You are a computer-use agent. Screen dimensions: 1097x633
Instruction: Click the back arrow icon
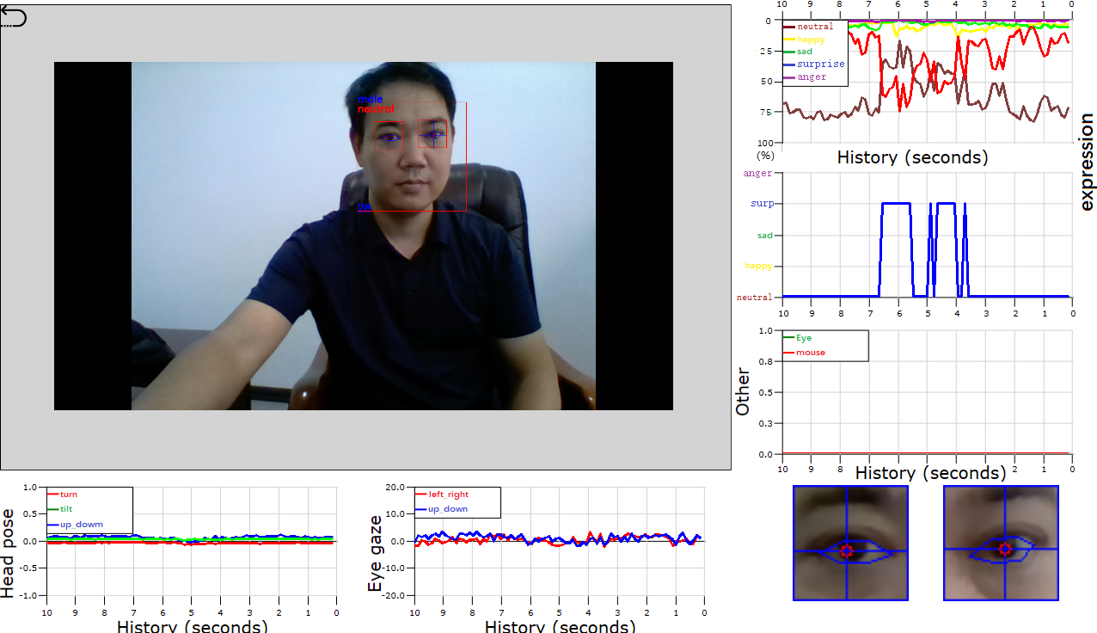tap(14, 17)
